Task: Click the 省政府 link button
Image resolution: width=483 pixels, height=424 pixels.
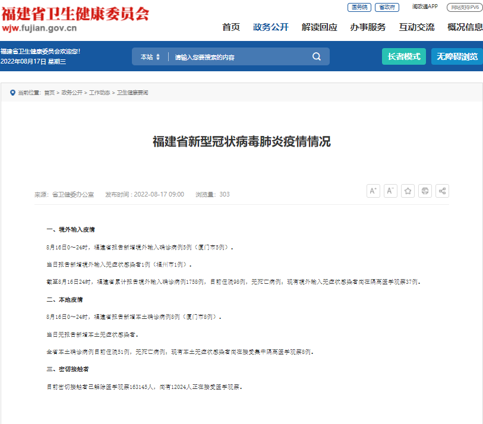Action: [x=387, y=7]
